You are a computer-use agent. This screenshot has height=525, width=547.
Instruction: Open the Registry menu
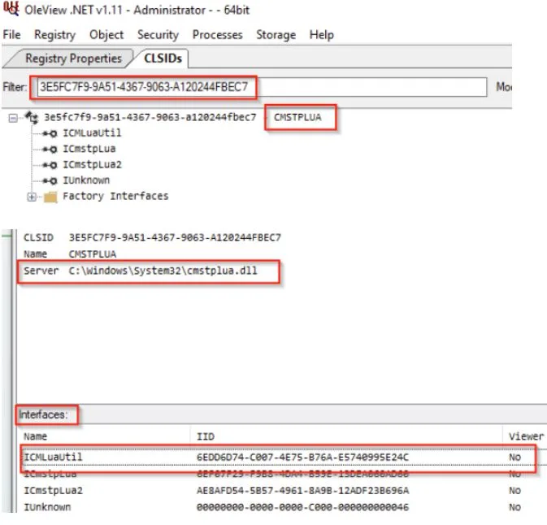[54, 34]
